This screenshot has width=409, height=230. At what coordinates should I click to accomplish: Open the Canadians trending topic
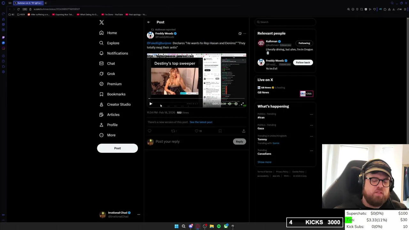pos(264,154)
